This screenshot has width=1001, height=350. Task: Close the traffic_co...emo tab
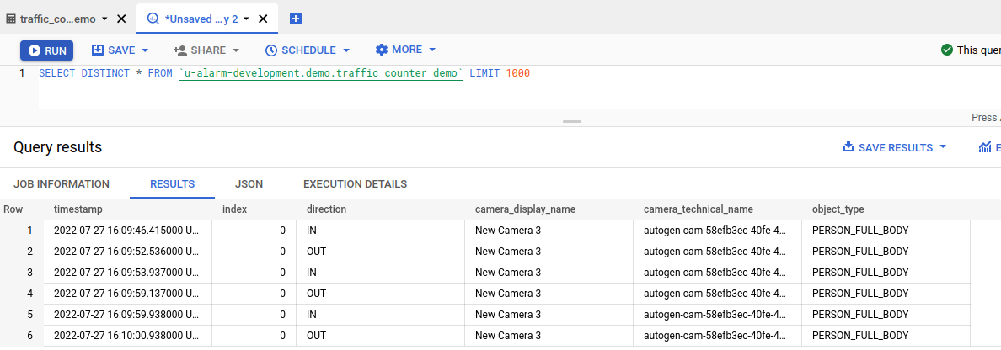pyautogui.click(x=122, y=19)
